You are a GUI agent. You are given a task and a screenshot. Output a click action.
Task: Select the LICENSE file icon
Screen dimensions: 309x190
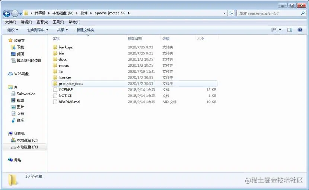pyautogui.click(x=55, y=90)
